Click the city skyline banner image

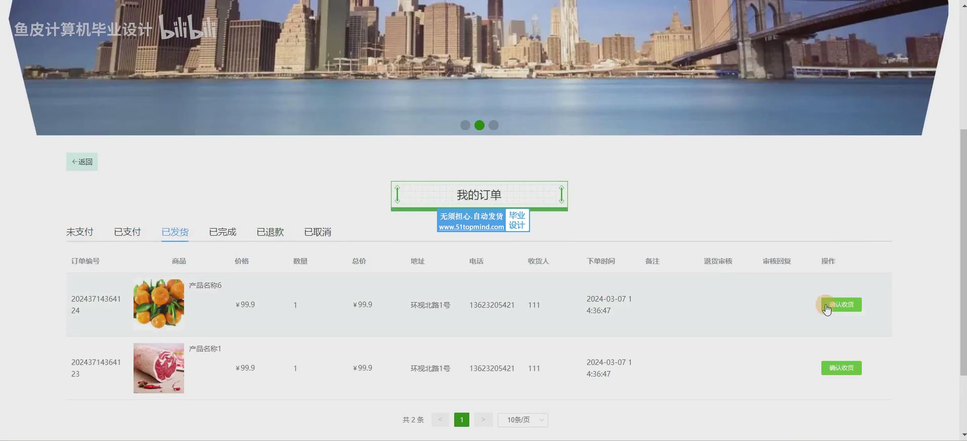pyautogui.click(x=479, y=67)
